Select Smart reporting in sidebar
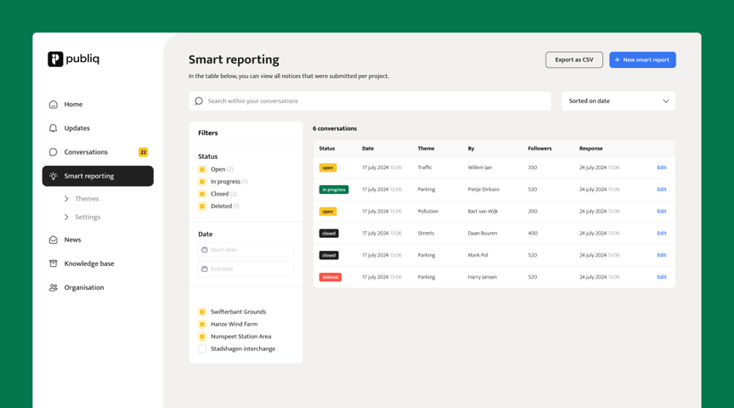 [98, 176]
